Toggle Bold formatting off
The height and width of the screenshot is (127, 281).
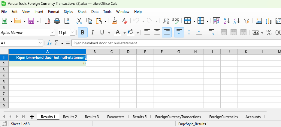83,32
